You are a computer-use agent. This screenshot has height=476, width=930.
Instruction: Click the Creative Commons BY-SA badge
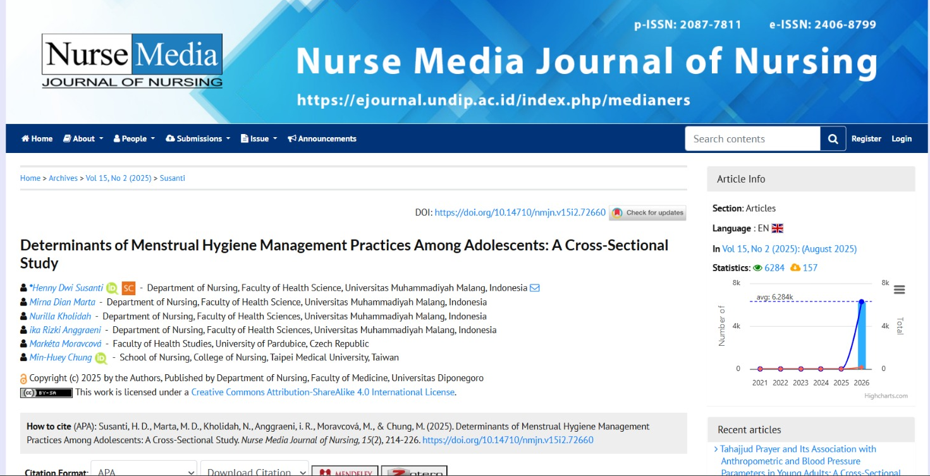(46, 393)
